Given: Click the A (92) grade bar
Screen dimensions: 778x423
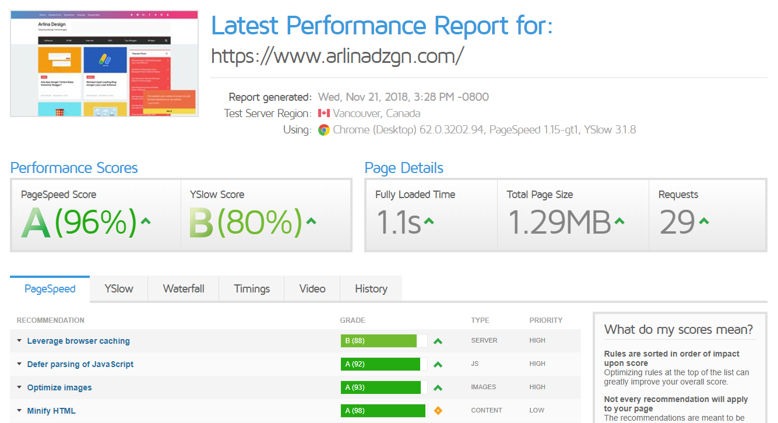Looking at the screenshot, I should click(x=384, y=364).
